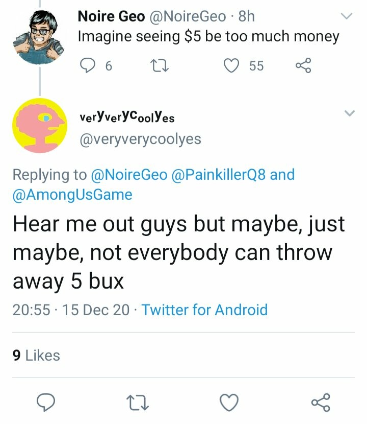
Task: Open the veryverycoolyes profile avatar
Action: [x=39, y=126]
